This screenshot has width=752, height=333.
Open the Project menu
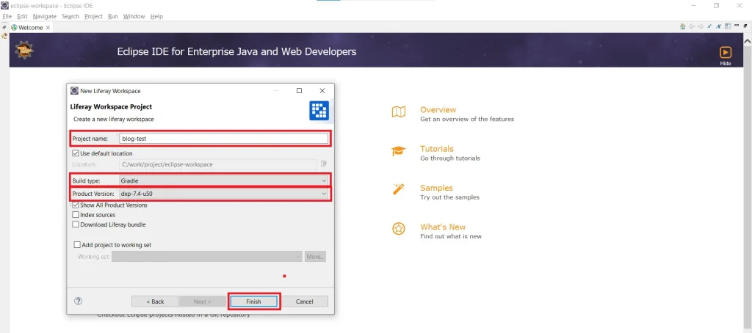point(93,16)
